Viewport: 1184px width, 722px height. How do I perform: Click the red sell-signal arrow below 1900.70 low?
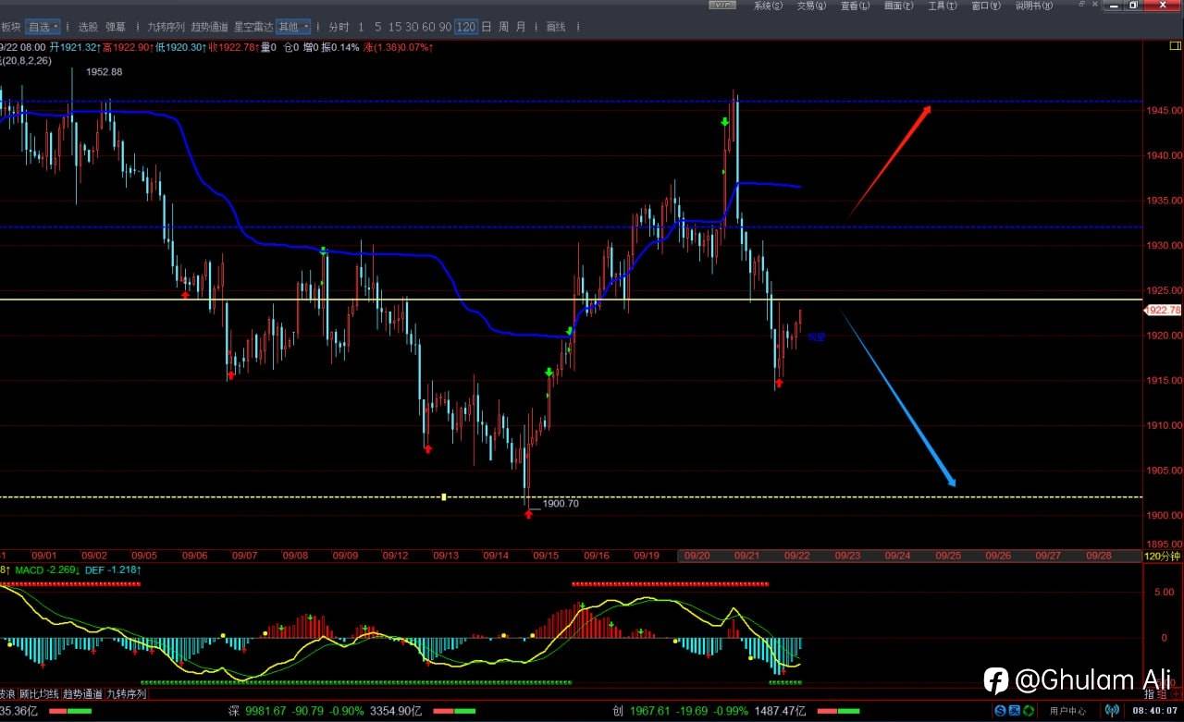pyautogui.click(x=528, y=514)
